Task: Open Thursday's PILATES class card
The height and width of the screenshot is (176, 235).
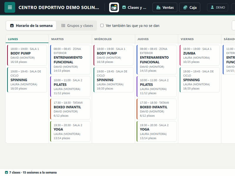Action: coord(157,87)
